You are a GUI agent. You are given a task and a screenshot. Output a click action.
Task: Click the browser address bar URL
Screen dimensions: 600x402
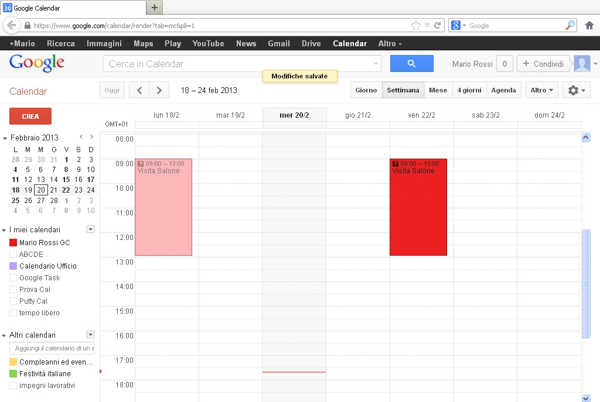click(114, 26)
